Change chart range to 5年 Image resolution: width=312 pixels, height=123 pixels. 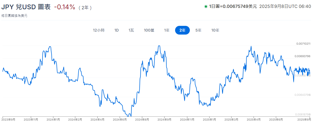[x=198, y=30]
